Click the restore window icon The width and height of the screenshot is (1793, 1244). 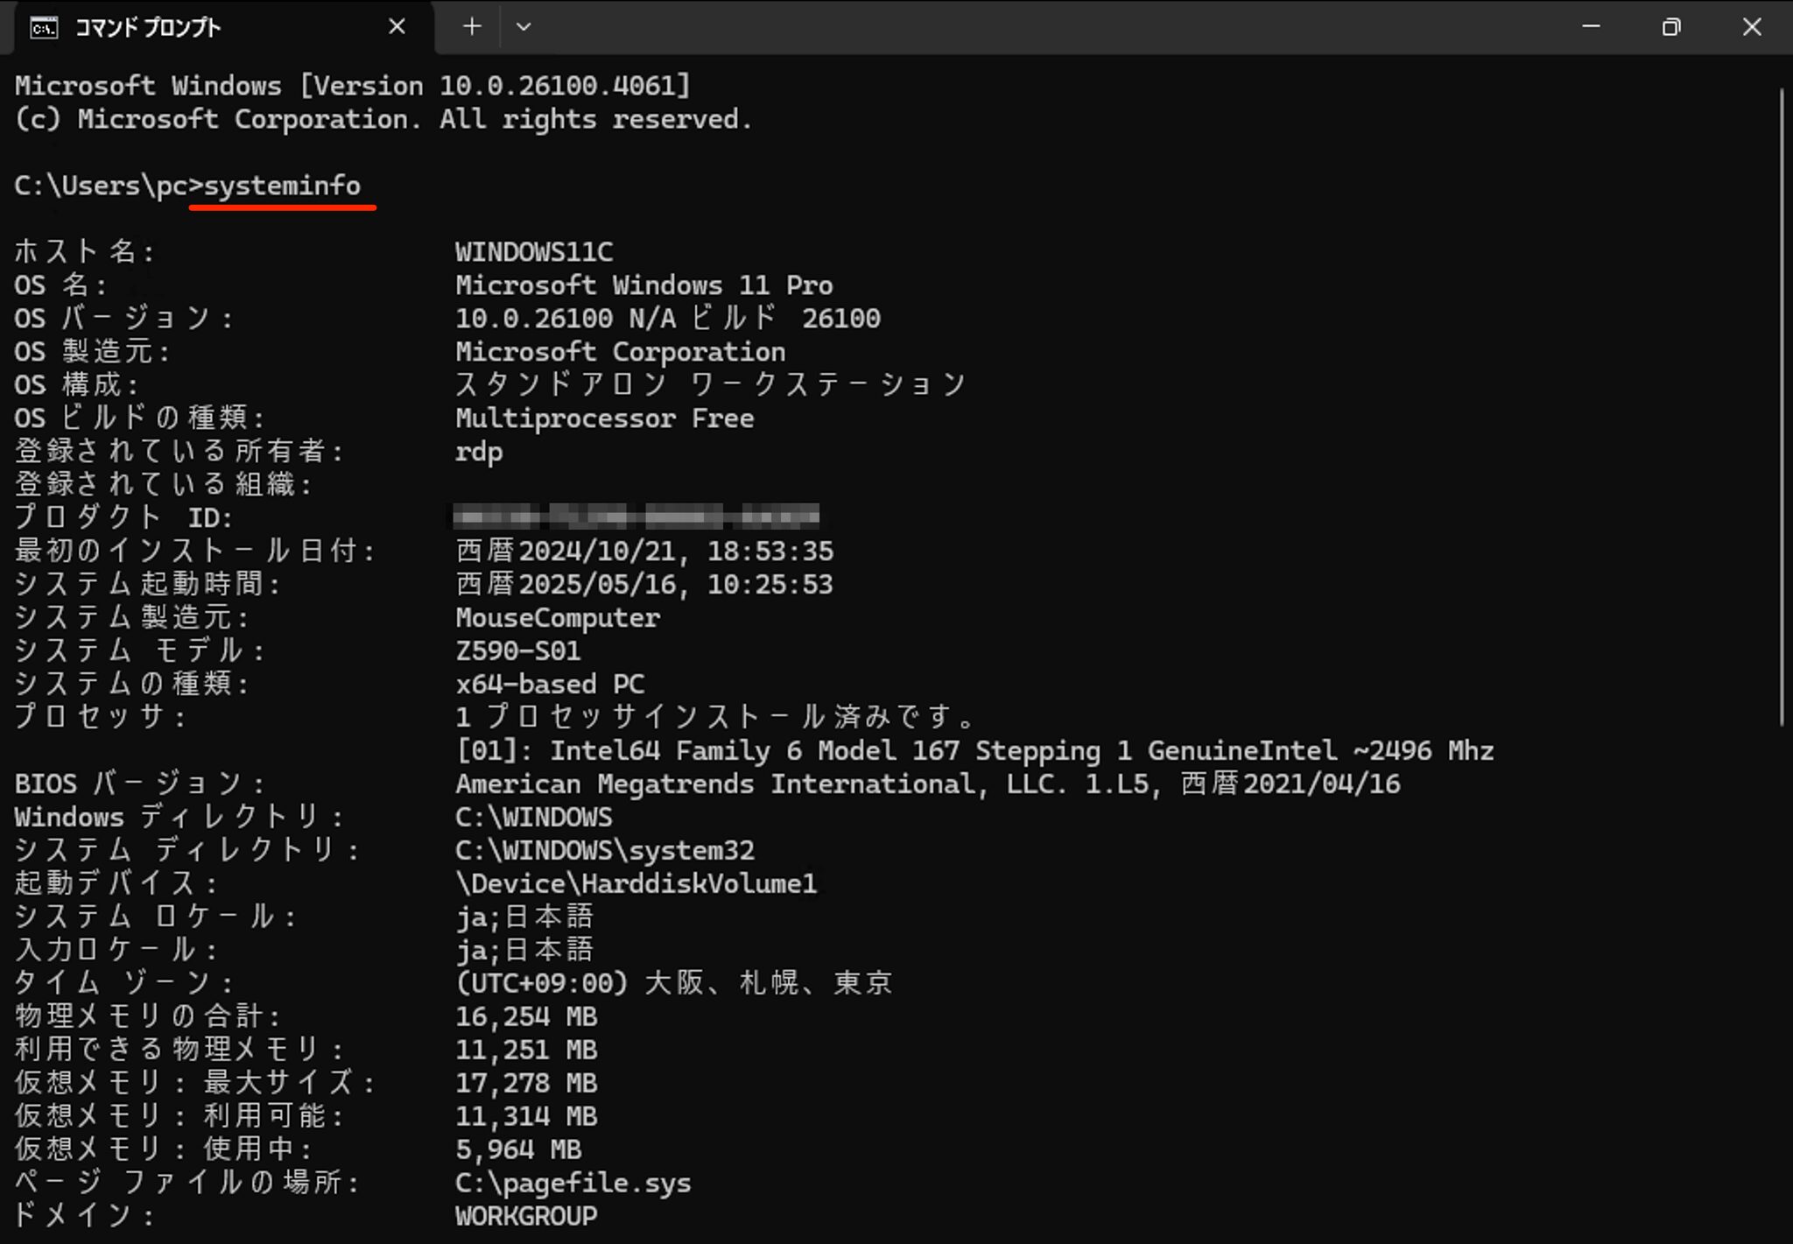[1670, 27]
